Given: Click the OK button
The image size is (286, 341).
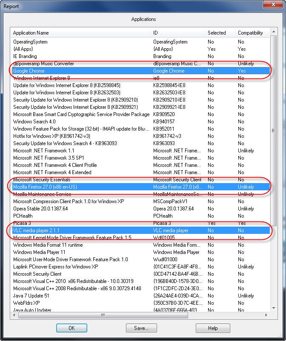Looking at the screenshot, I should tap(71, 328).
